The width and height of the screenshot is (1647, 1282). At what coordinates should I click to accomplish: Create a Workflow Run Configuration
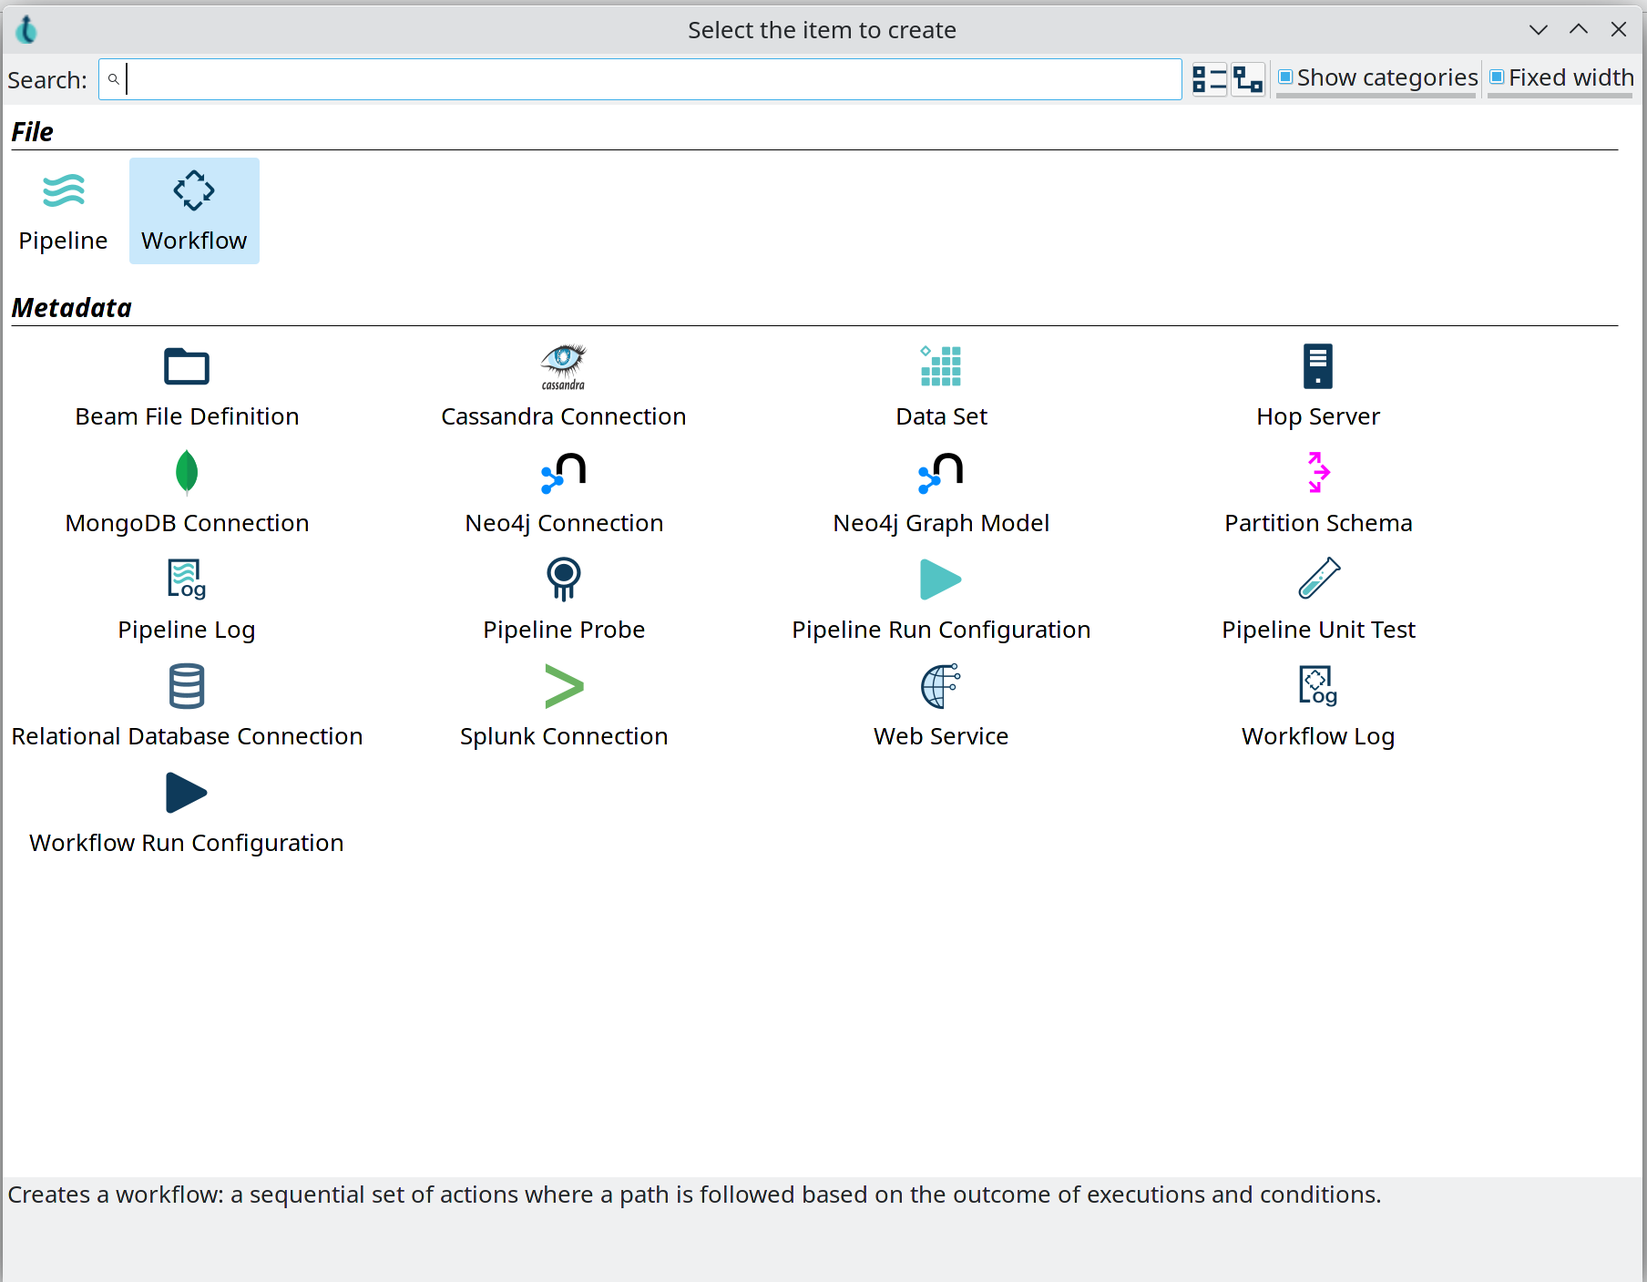click(186, 812)
